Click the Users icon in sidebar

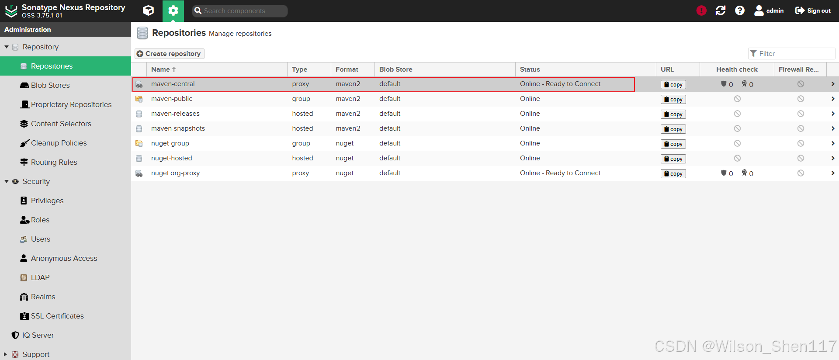(x=24, y=239)
